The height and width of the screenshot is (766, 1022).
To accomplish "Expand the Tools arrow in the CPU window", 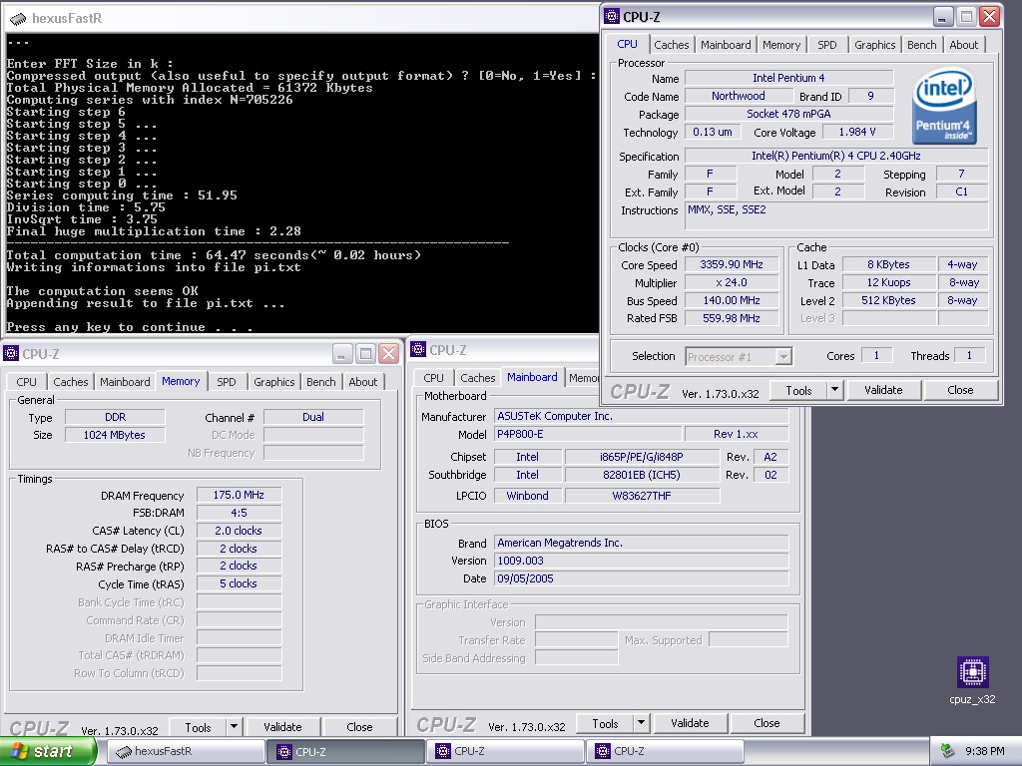I will coord(834,390).
